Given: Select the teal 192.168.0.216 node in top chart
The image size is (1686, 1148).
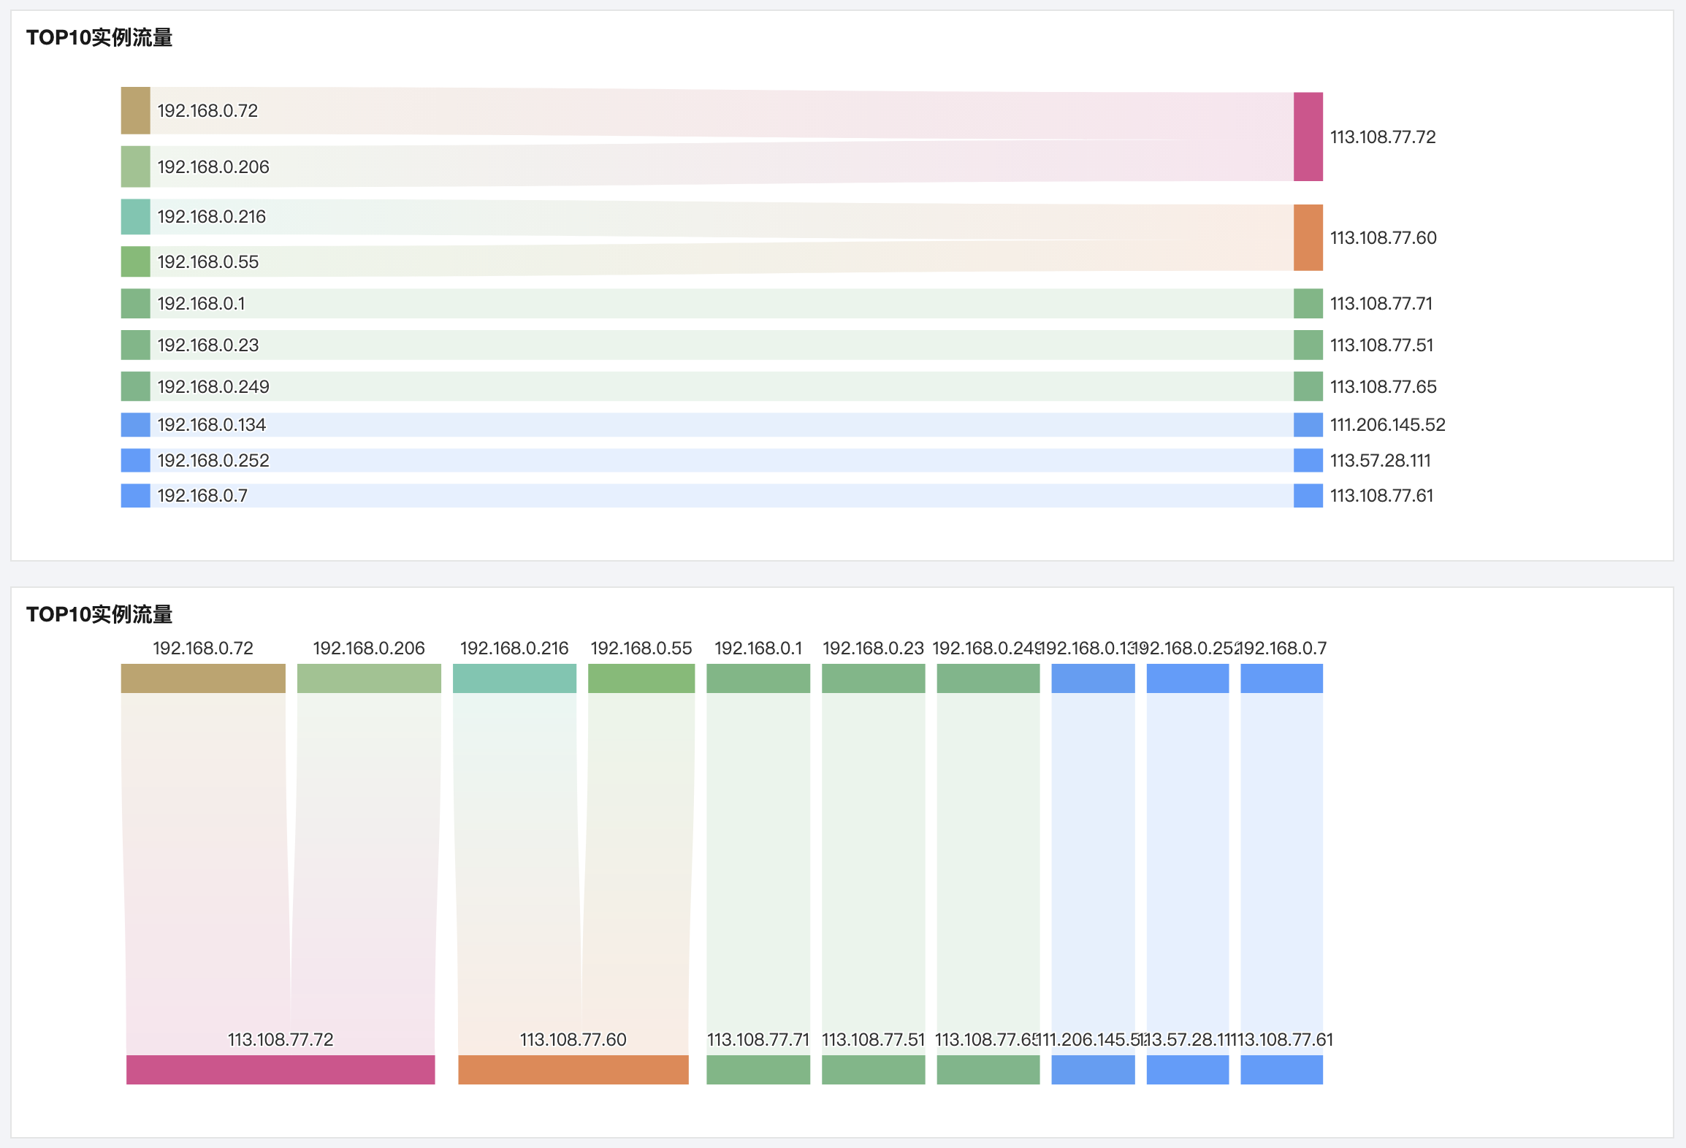Looking at the screenshot, I should [135, 217].
